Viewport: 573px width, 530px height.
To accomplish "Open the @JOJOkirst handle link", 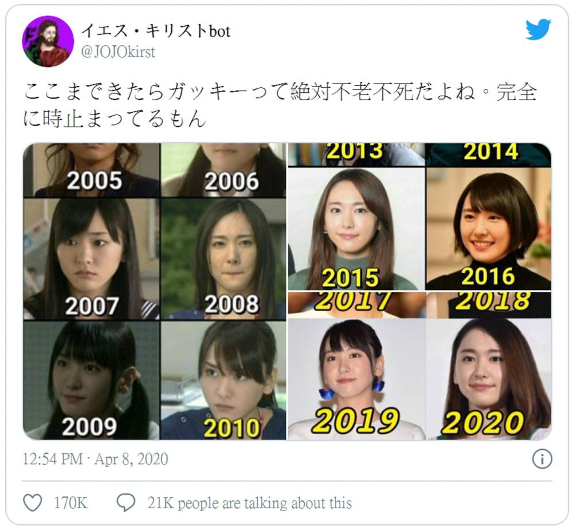I will click(118, 52).
